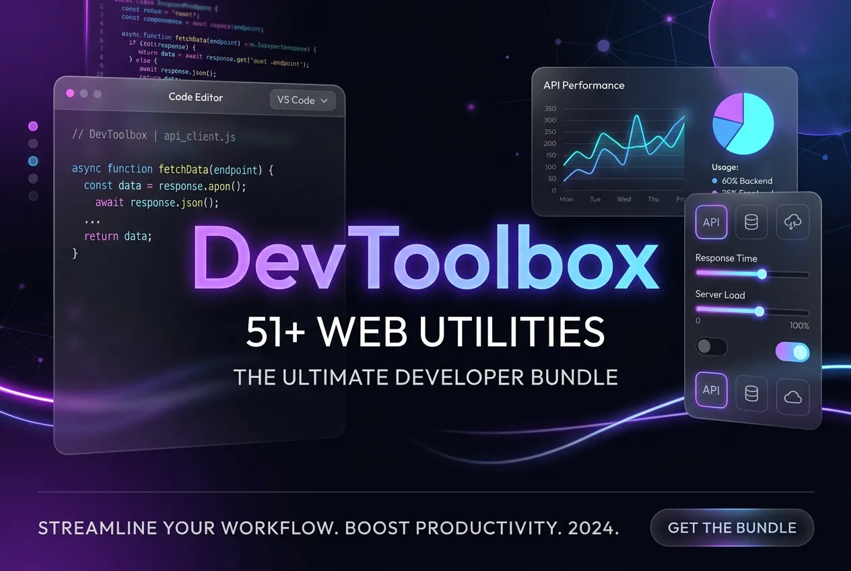Click the large DevToolbox title
Image resolution: width=851 pixels, height=571 pixels.
pyautogui.click(x=425, y=259)
